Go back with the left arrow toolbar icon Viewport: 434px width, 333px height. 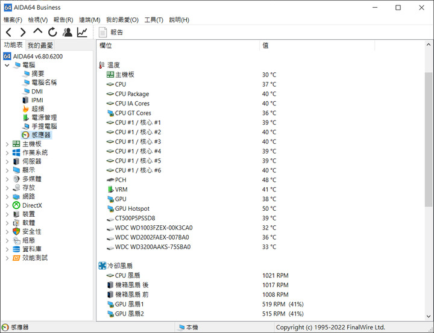coord(8,33)
